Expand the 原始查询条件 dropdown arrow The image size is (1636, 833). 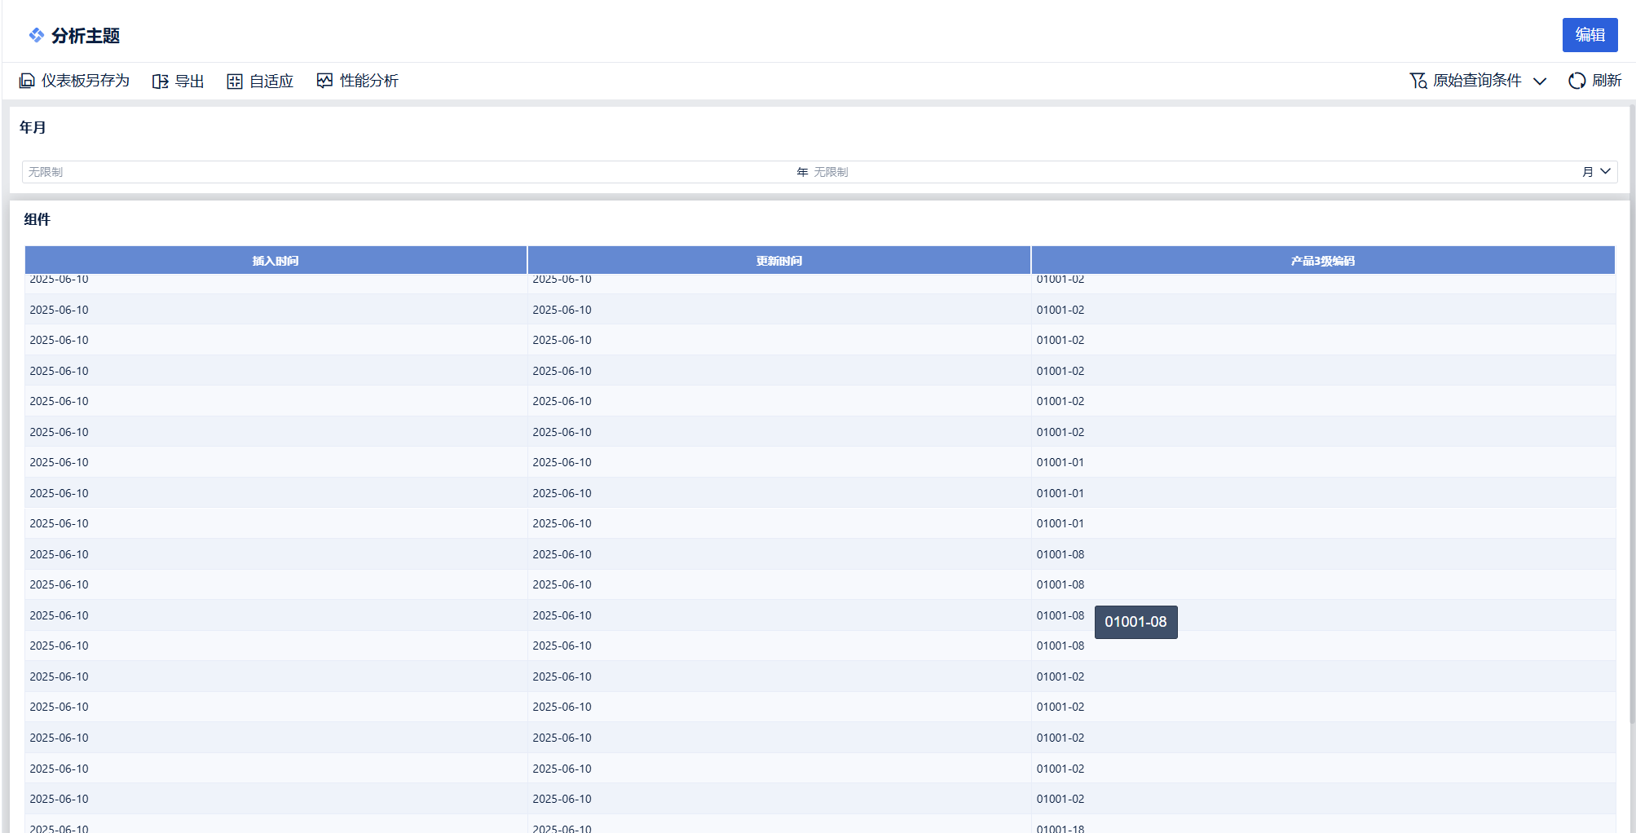pyautogui.click(x=1540, y=81)
